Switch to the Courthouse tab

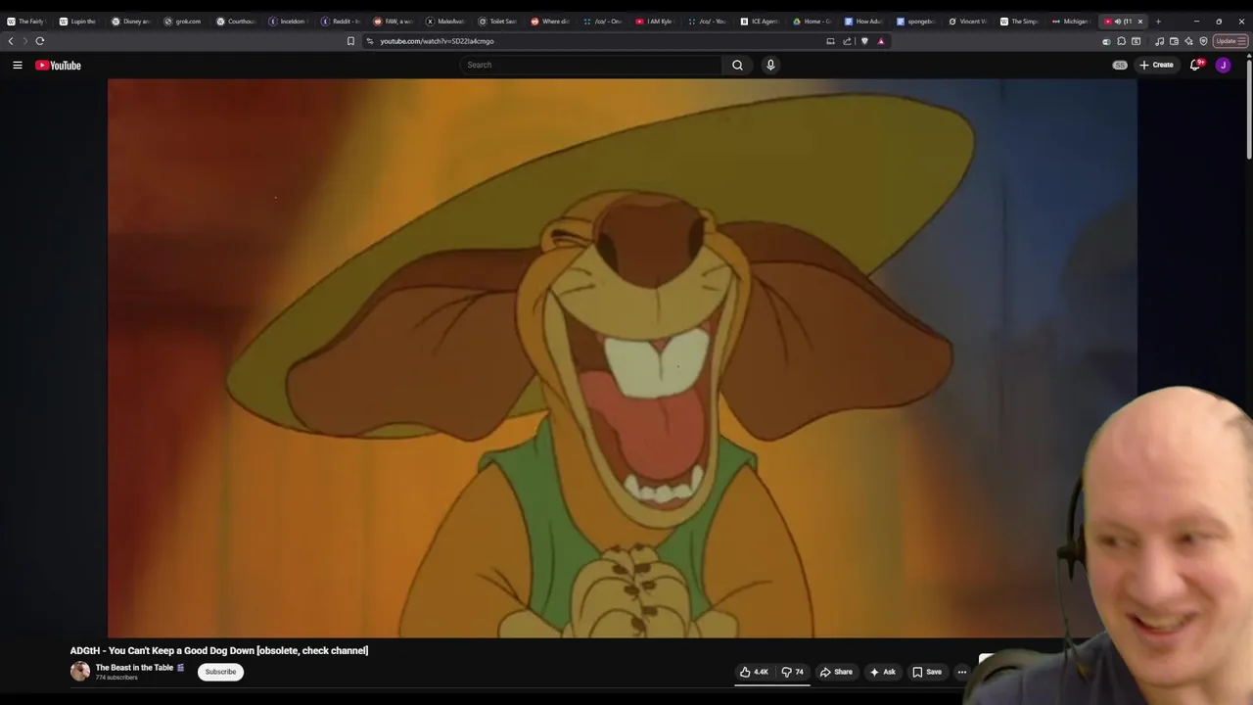pos(236,21)
